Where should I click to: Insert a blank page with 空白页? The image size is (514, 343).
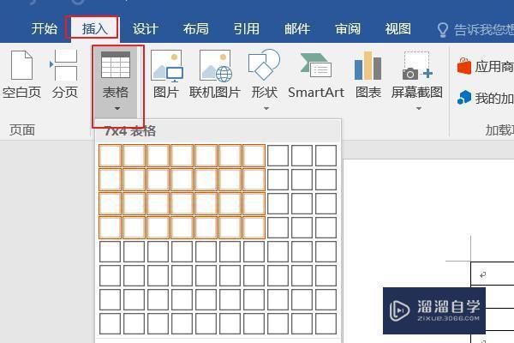click(x=21, y=75)
